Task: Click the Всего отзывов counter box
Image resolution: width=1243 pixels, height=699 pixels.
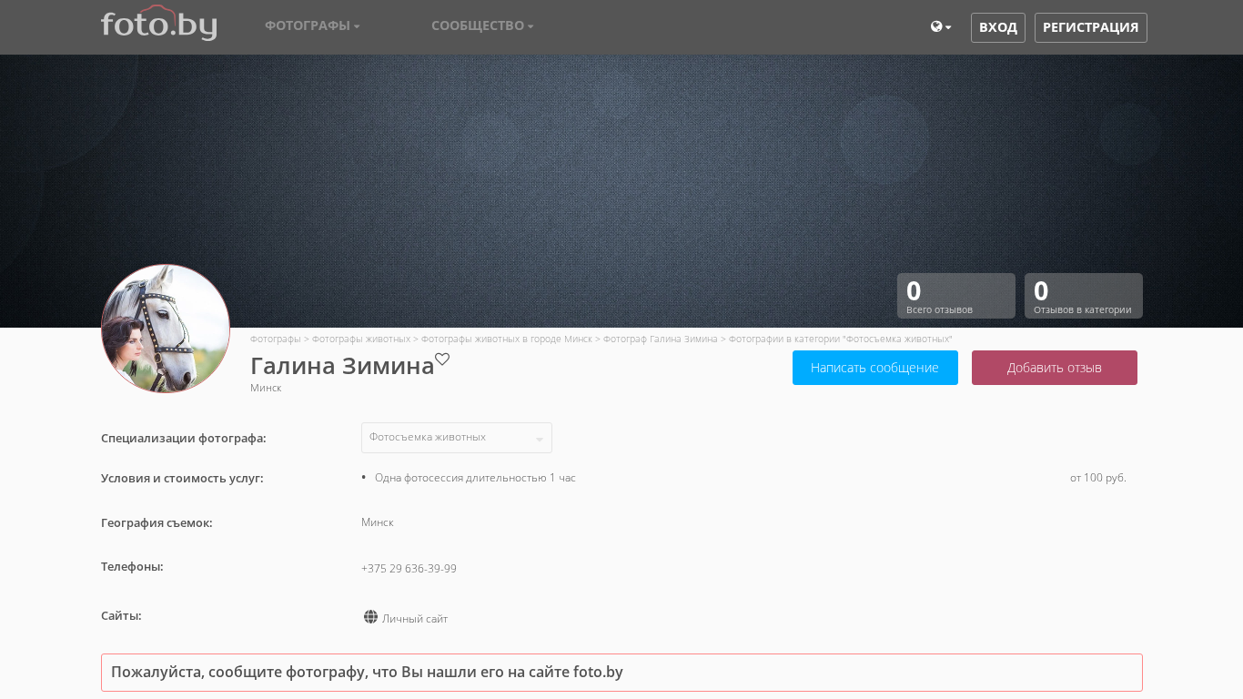Action: click(956, 296)
